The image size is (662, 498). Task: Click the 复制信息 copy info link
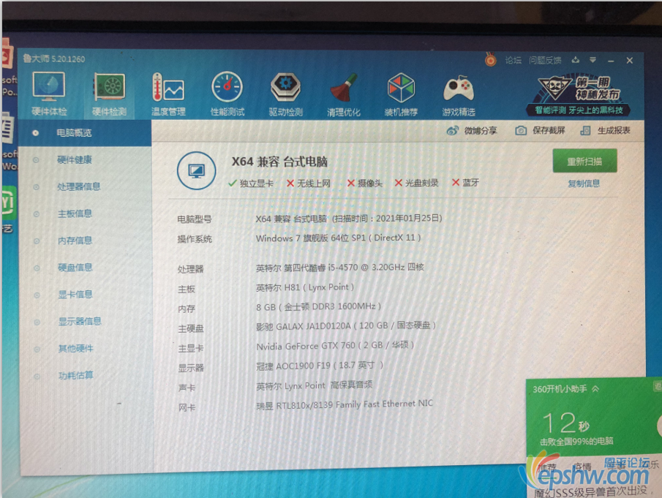584,184
